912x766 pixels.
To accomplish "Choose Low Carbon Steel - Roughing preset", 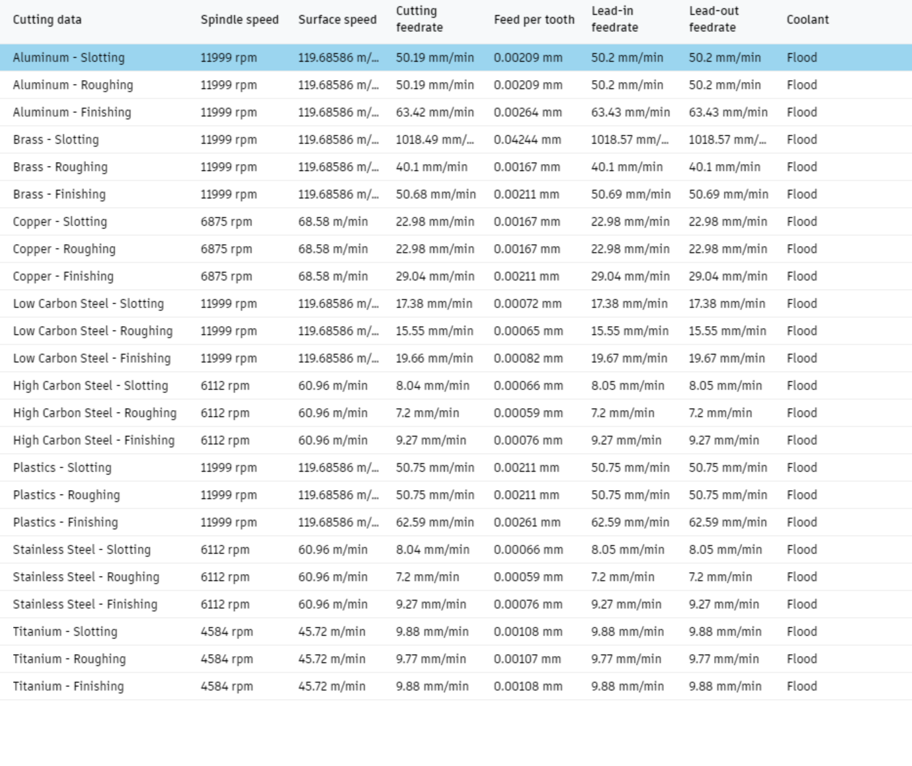I will coord(456,331).
